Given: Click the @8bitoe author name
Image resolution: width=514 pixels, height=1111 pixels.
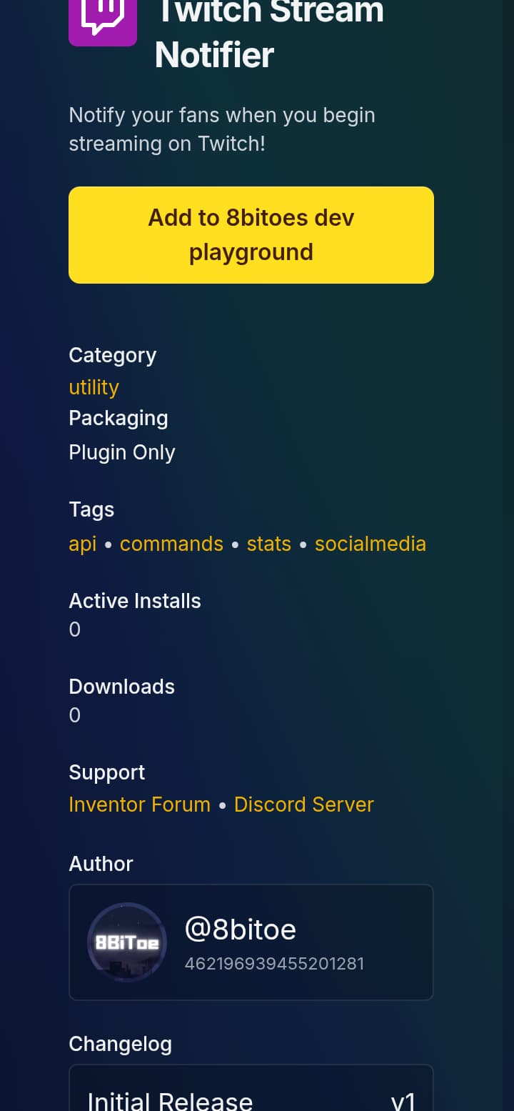Looking at the screenshot, I should pos(240,930).
